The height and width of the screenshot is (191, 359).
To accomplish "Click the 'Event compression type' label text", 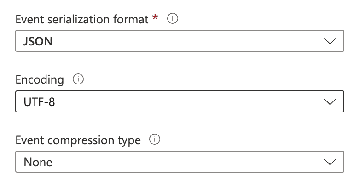I will click(x=78, y=140).
